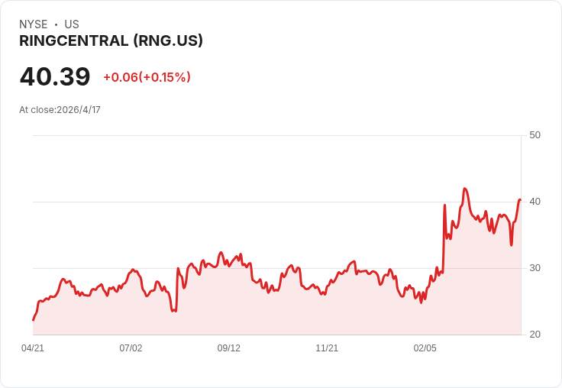Click the dot separator between NYSE and US
The width and height of the screenshot is (562, 388).
tap(56, 24)
